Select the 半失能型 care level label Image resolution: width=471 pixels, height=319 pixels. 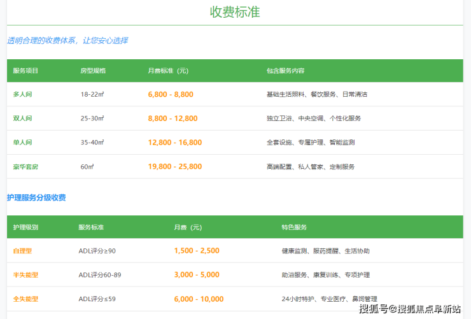(25, 275)
